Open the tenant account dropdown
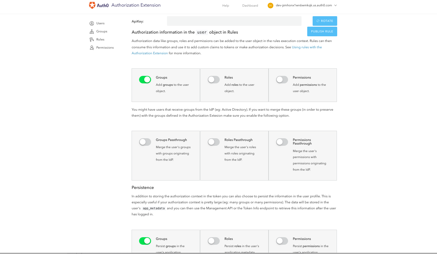 pos(336,5)
